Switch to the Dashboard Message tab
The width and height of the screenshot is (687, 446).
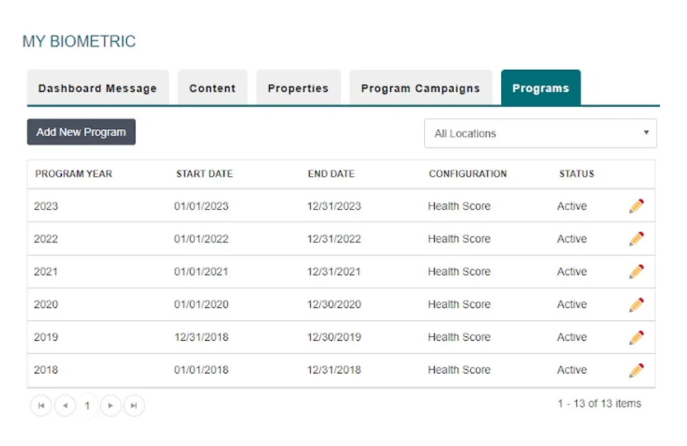(98, 88)
